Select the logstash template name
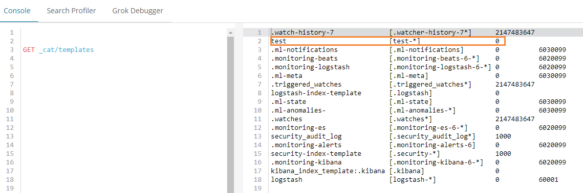 [x=287, y=180]
